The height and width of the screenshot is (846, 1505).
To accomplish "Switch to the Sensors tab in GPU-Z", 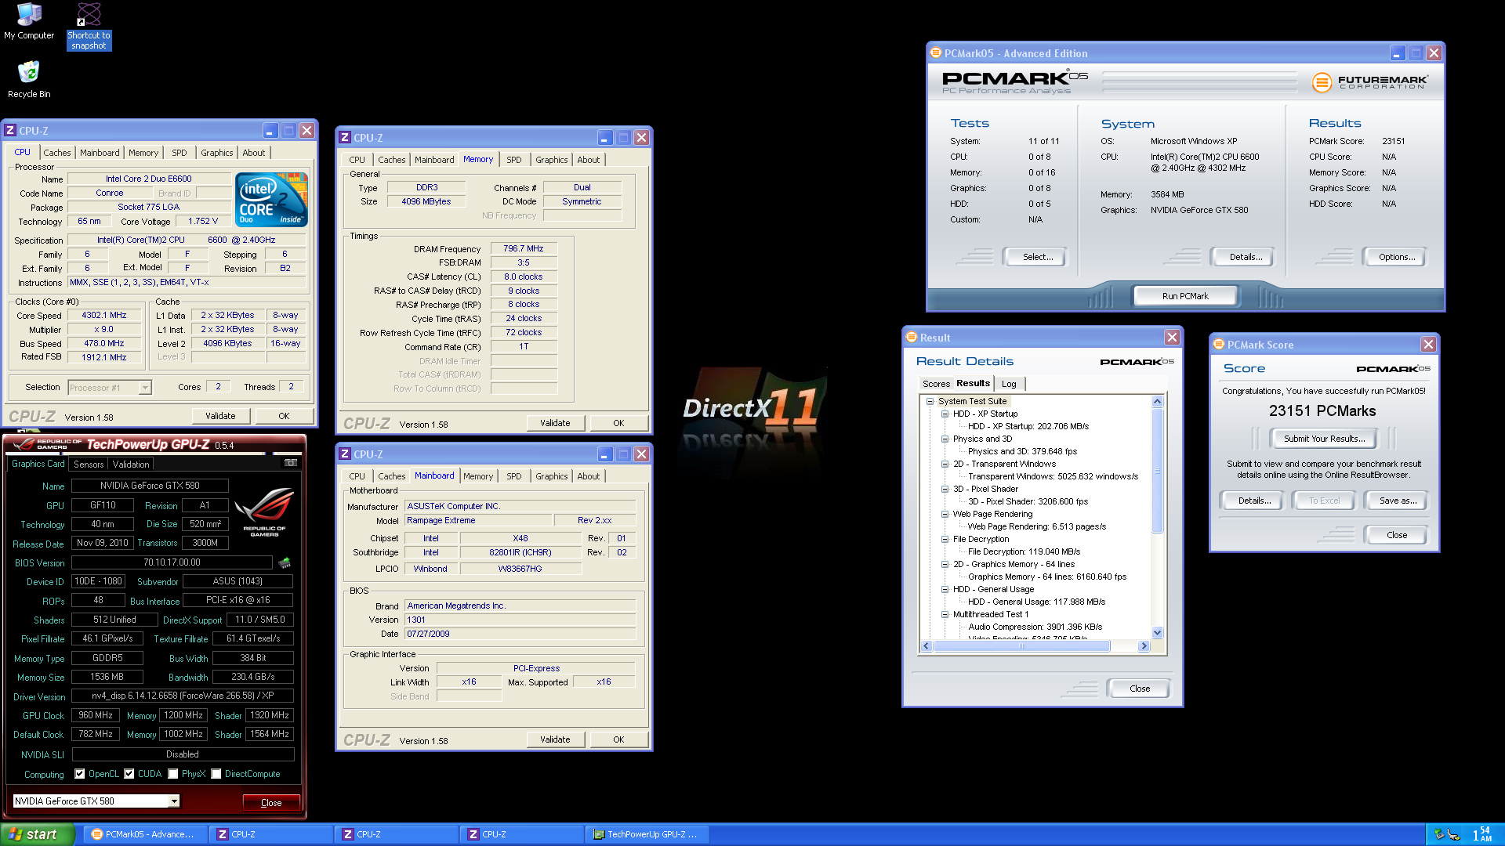I will coord(89,465).
